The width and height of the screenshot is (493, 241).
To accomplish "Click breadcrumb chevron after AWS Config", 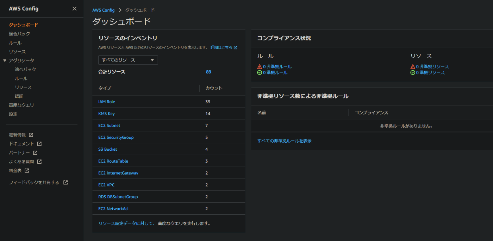I will [120, 10].
